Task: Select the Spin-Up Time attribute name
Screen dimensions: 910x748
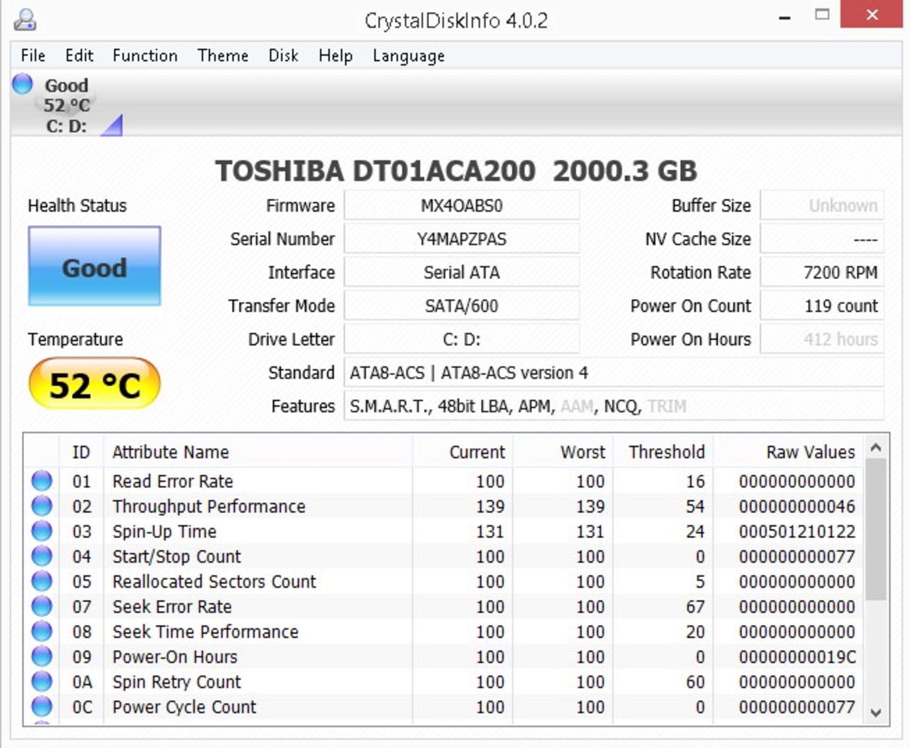Action: 164,531
